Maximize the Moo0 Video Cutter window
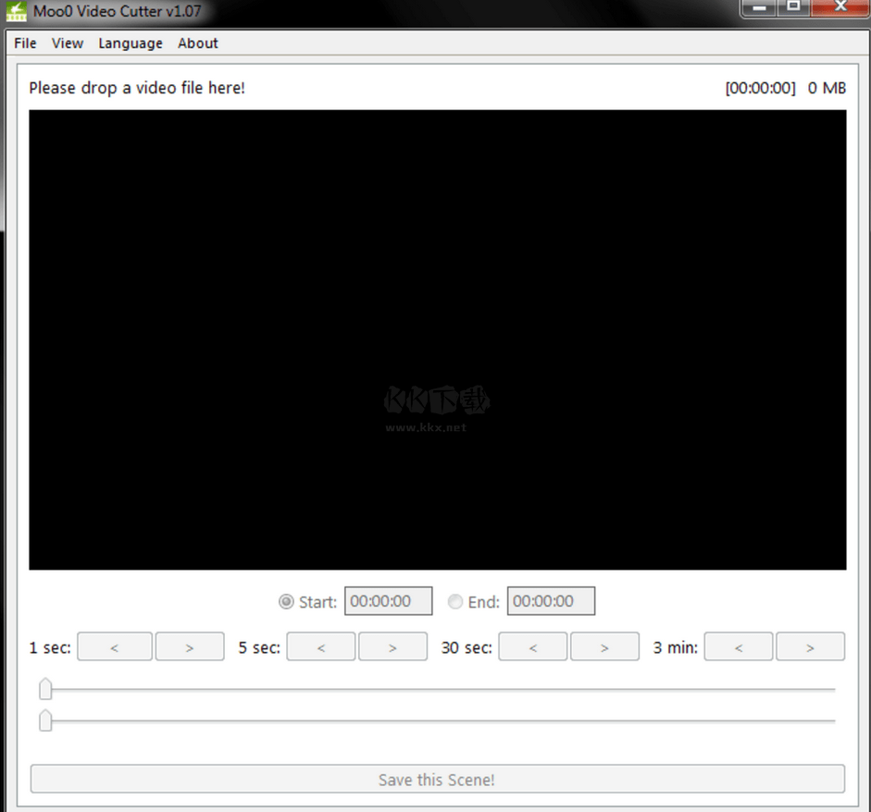 pos(793,6)
